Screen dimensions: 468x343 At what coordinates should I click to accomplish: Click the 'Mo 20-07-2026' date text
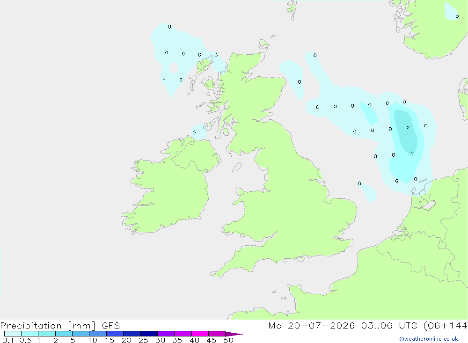311,326
